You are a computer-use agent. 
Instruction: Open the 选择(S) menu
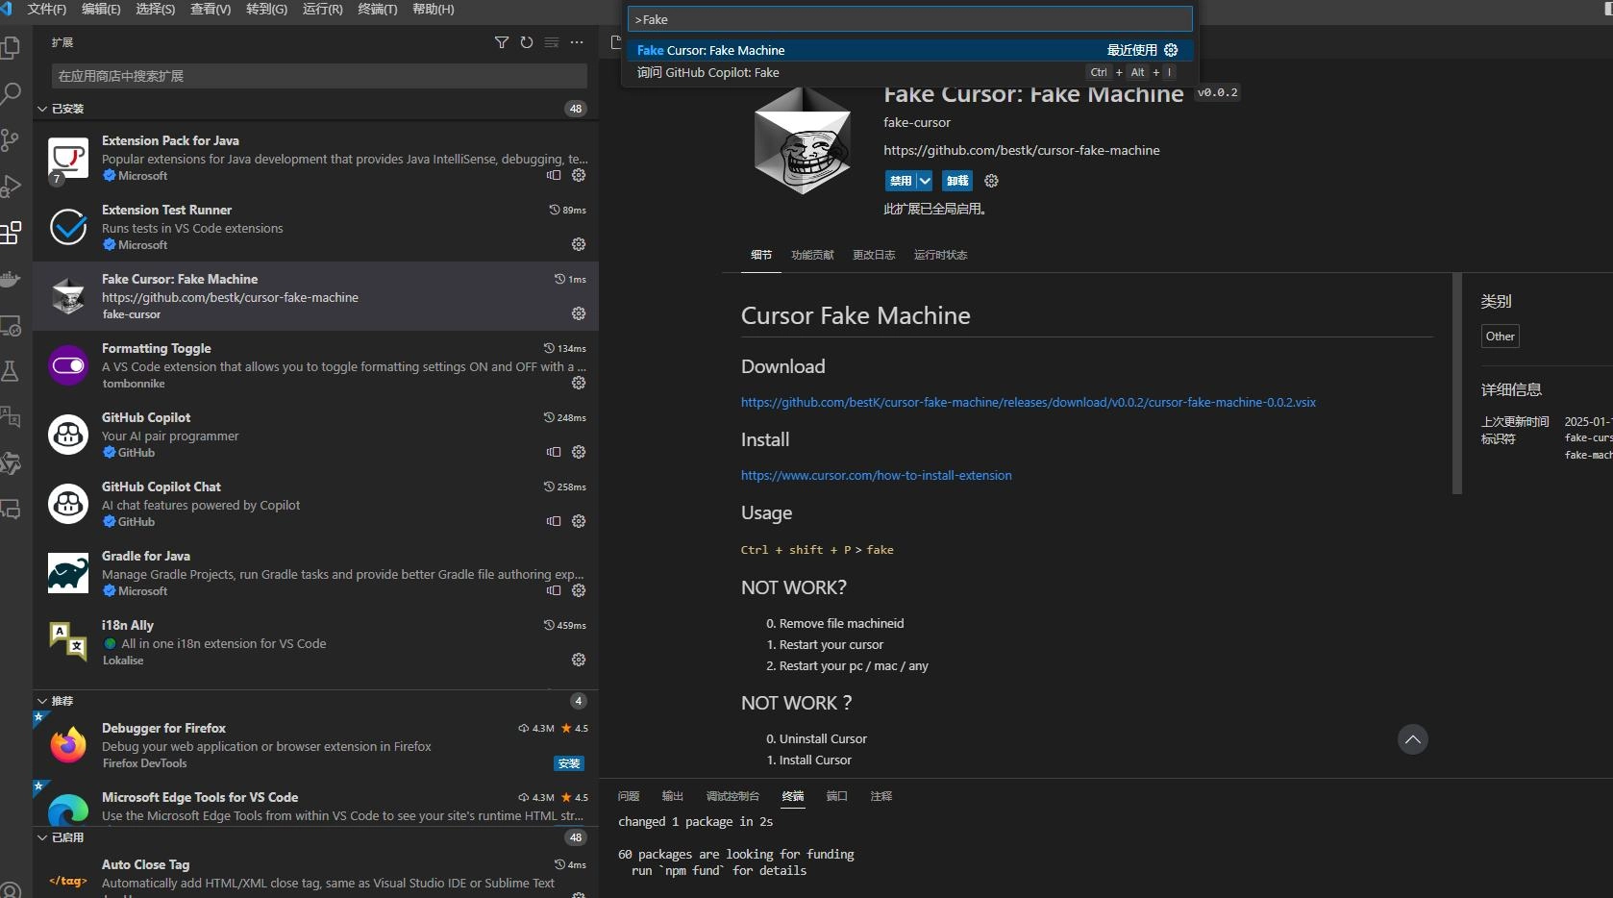(156, 9)
